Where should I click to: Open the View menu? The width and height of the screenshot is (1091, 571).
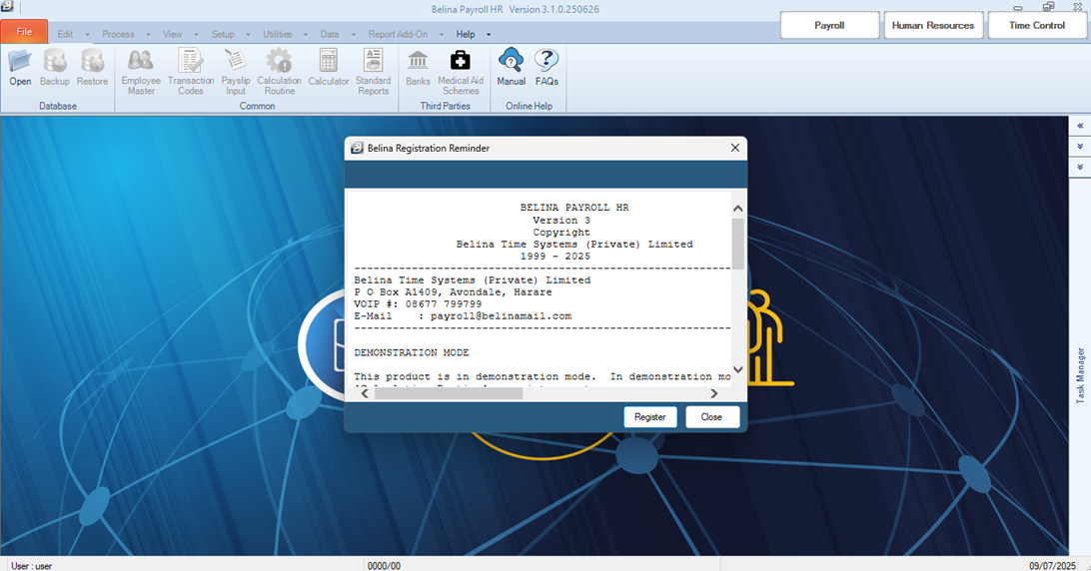point(173,34)
